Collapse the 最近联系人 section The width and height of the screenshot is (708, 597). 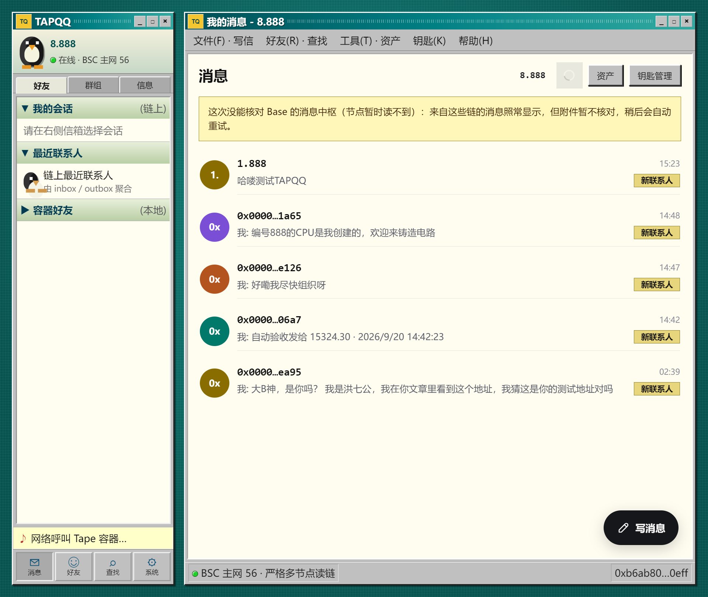[x=93, y=153]
